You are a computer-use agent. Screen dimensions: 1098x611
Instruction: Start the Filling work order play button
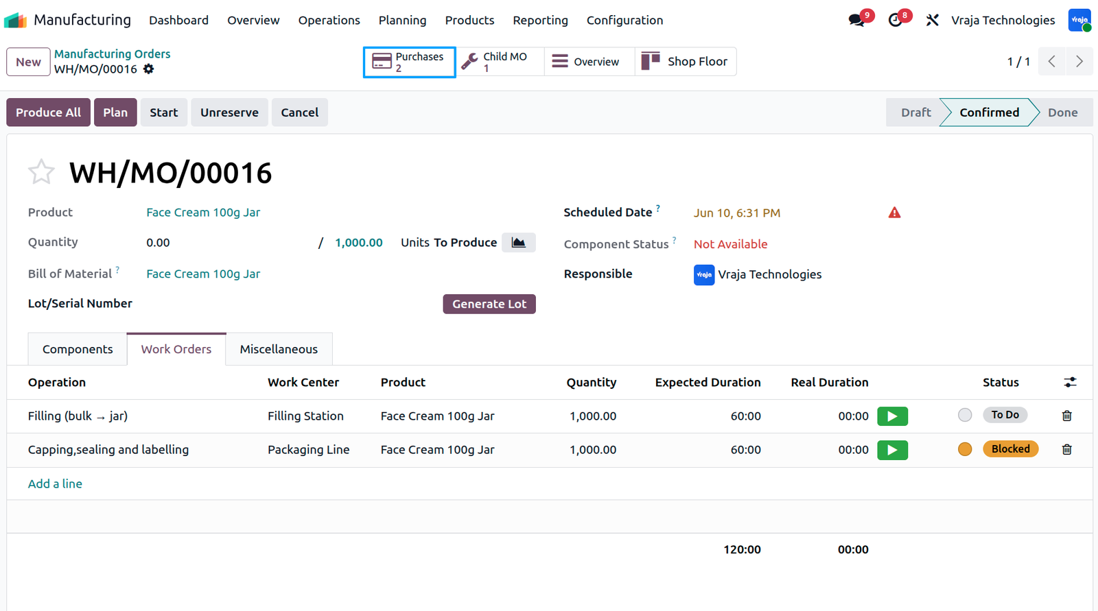pos(892,416)
